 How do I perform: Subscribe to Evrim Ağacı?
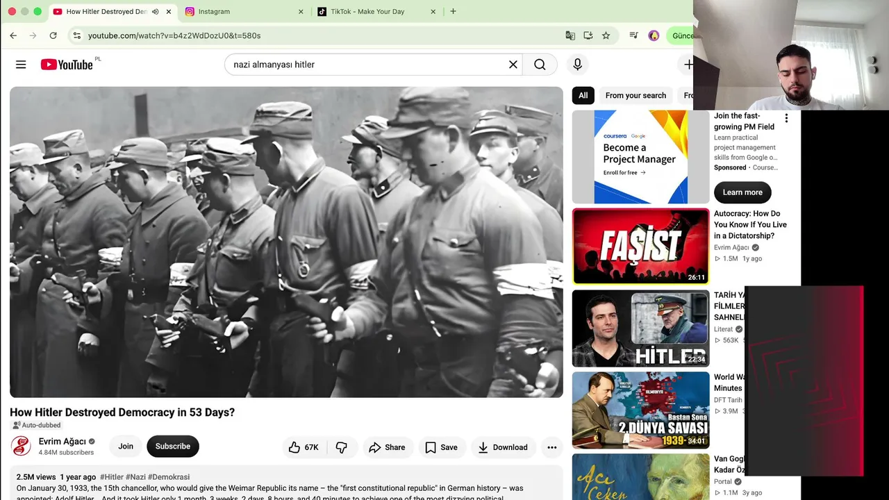pyautogui.click(x=173, y=447)
